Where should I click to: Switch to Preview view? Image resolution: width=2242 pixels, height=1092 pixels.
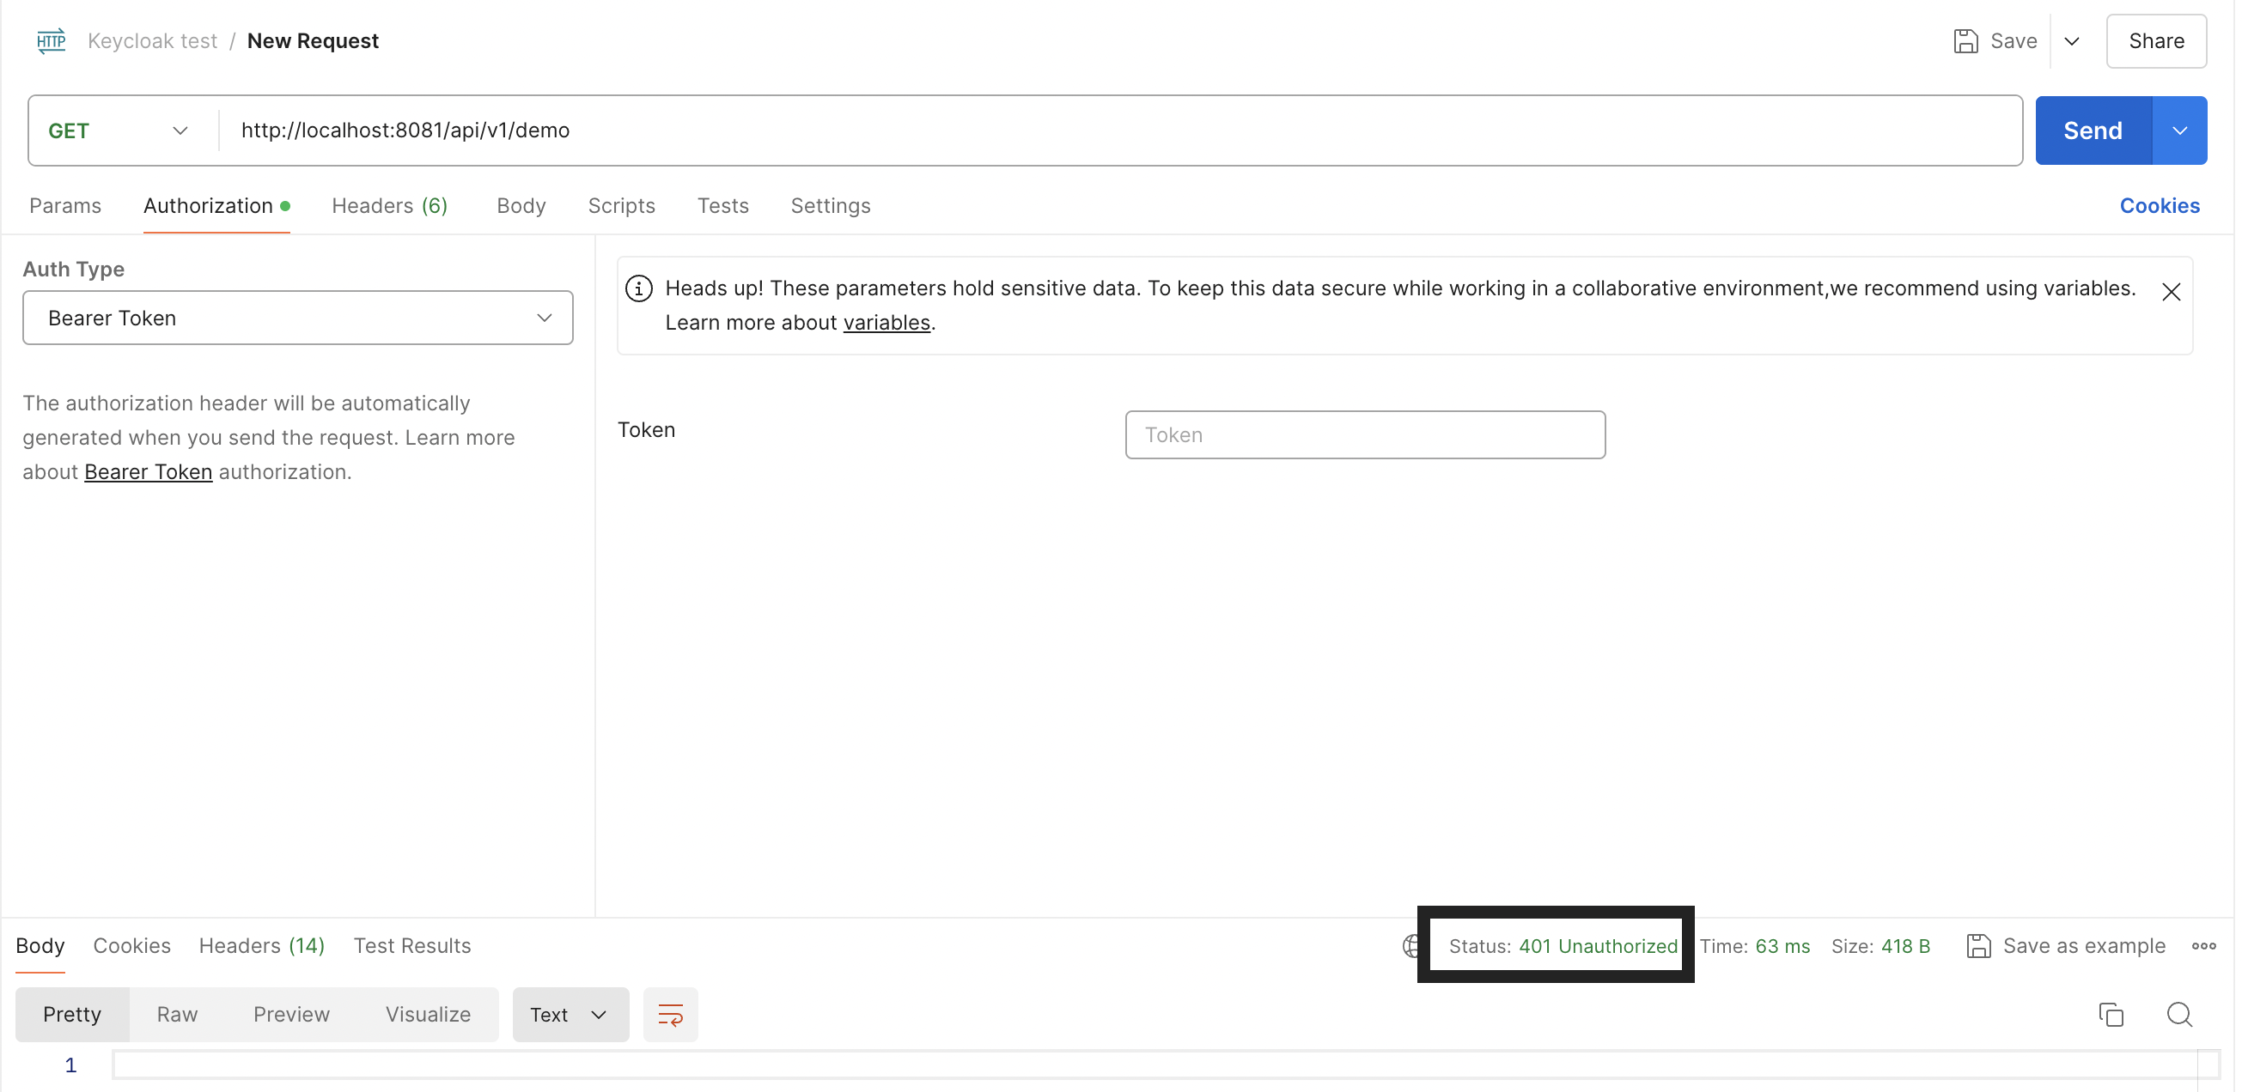pyautogui.click(x=291, y=1015)
